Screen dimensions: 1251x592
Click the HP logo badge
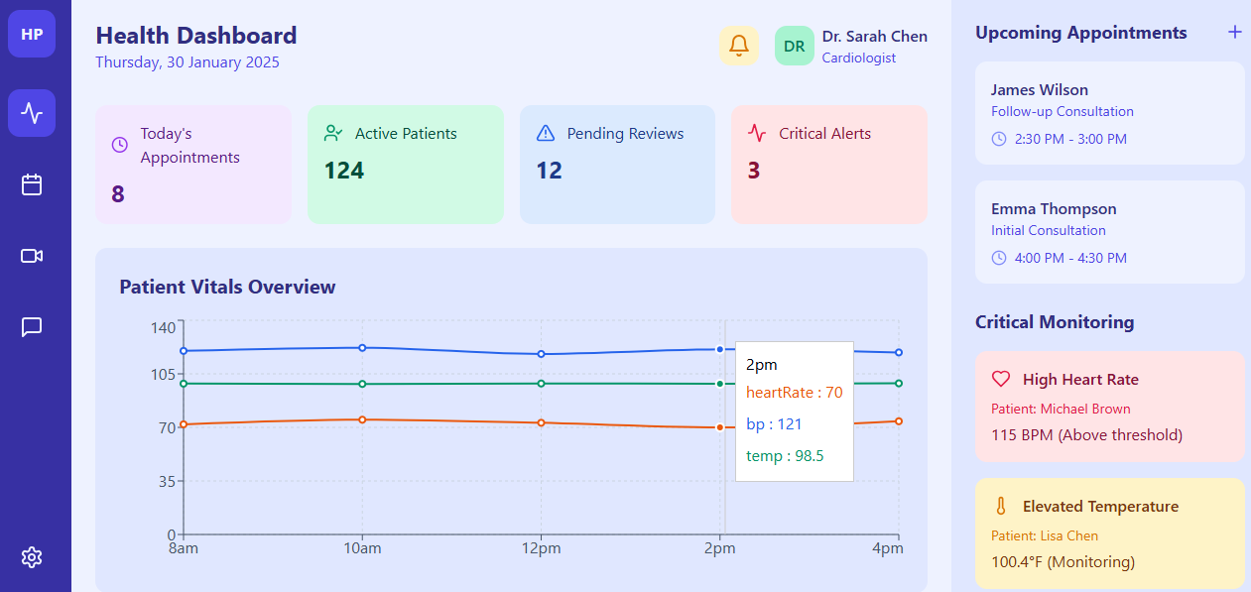pyautogui.click(x=32, y=34)
